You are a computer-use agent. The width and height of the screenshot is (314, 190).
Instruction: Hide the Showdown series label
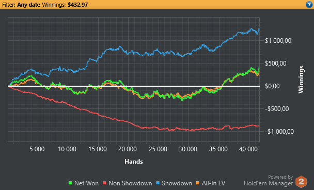[177, 183]
